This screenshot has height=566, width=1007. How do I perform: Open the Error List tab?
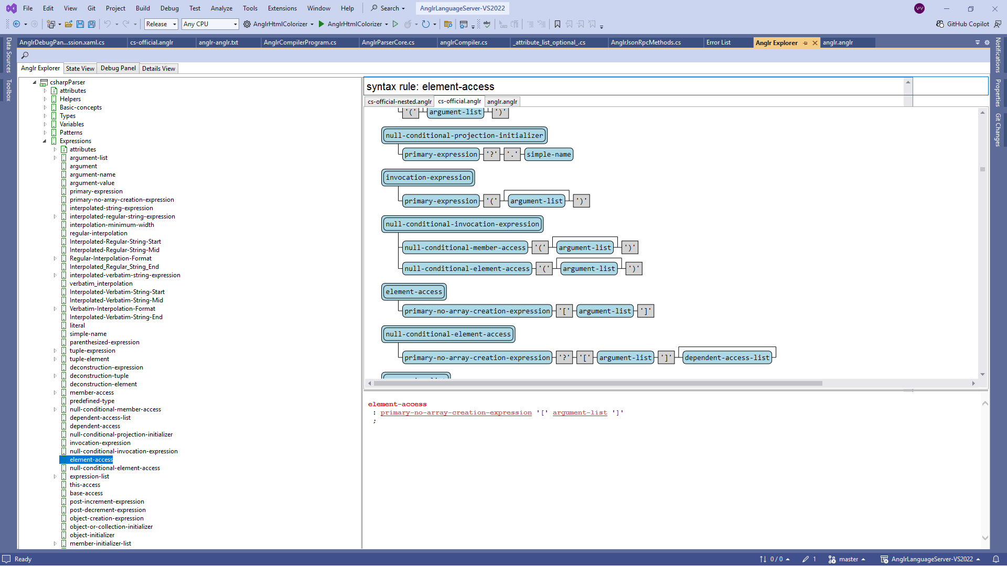tap(718, 42)
